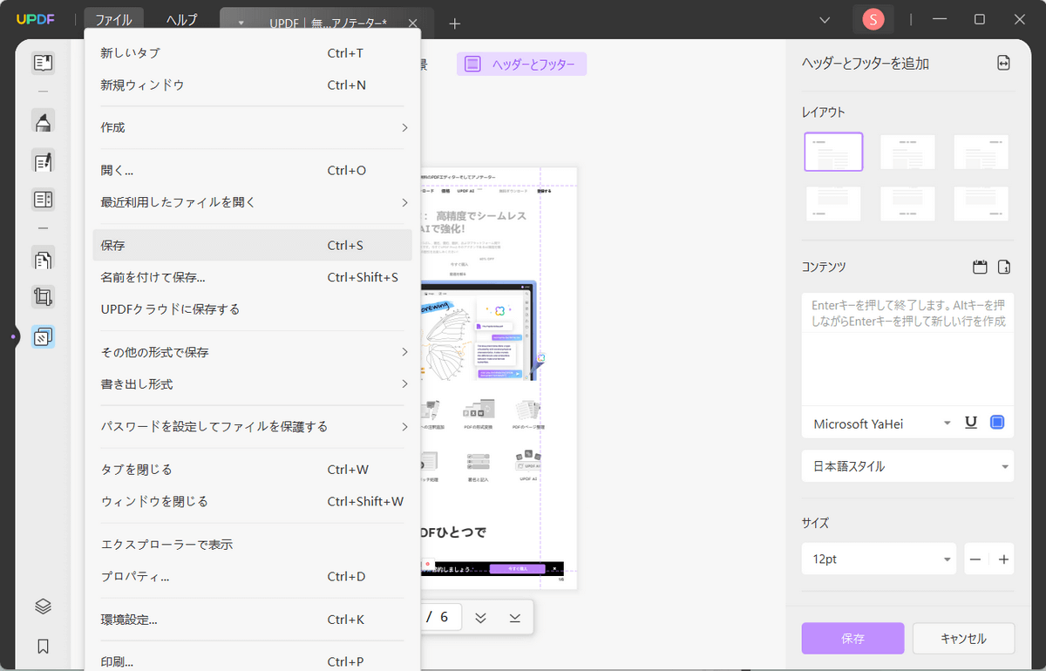The width and height of the screenshot is (1046, 671).
Task: Click the header content text input area
Action: (907, 350)
